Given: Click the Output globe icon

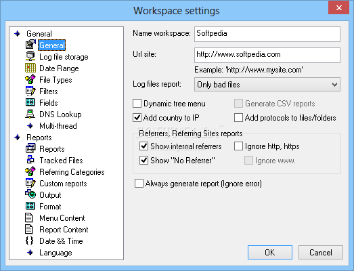Looking at the screenshot, I should 30,194.
